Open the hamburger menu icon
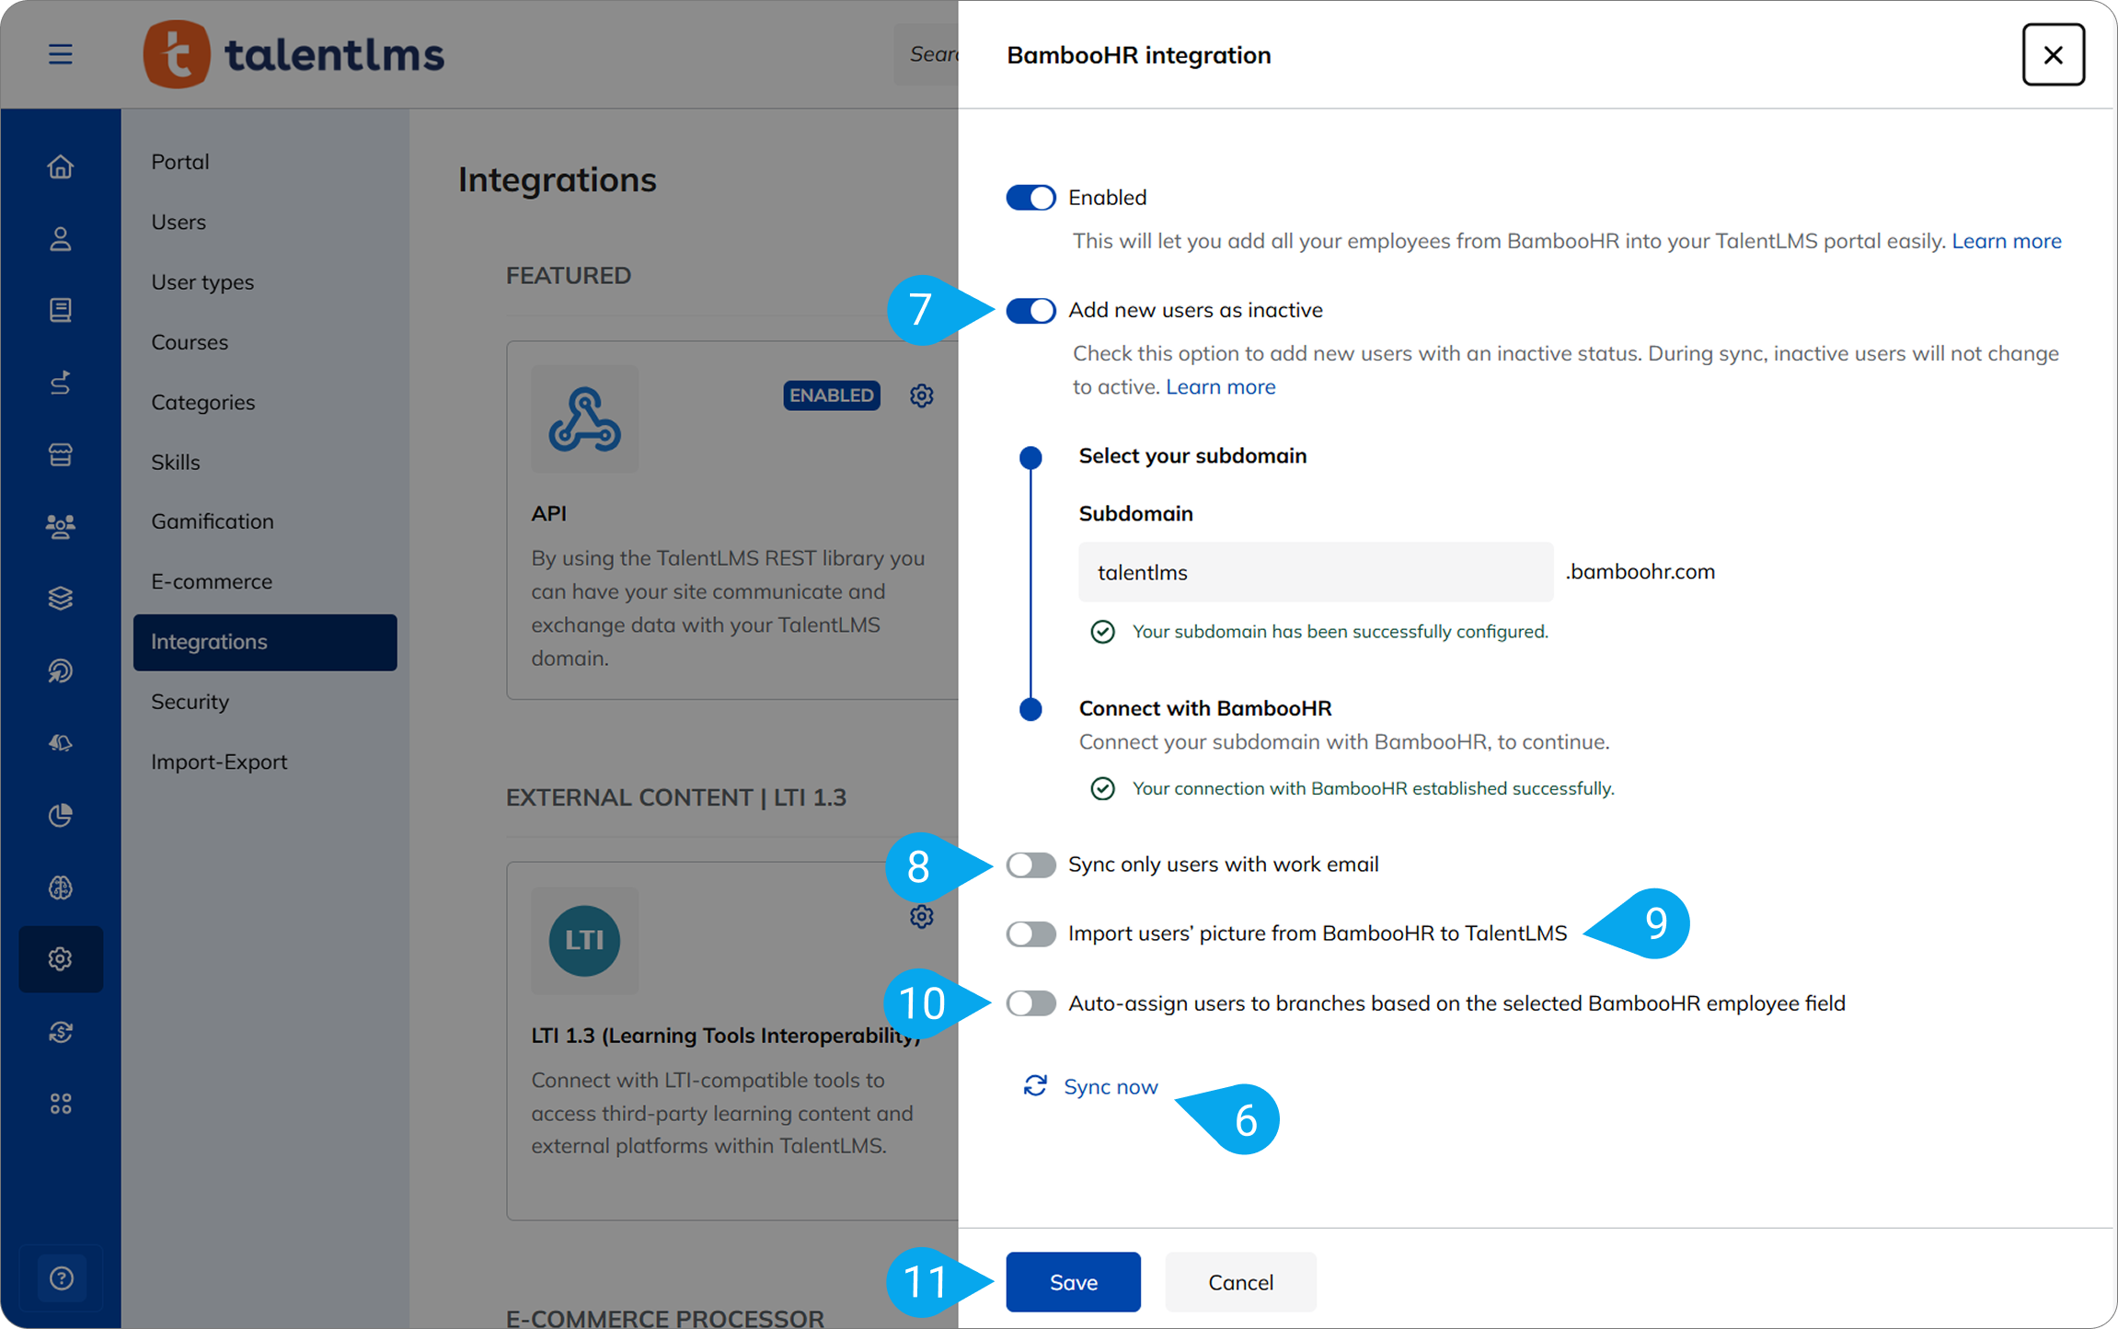The height and width of the screenshot is (1329, 2118). [x=61, y=54]
